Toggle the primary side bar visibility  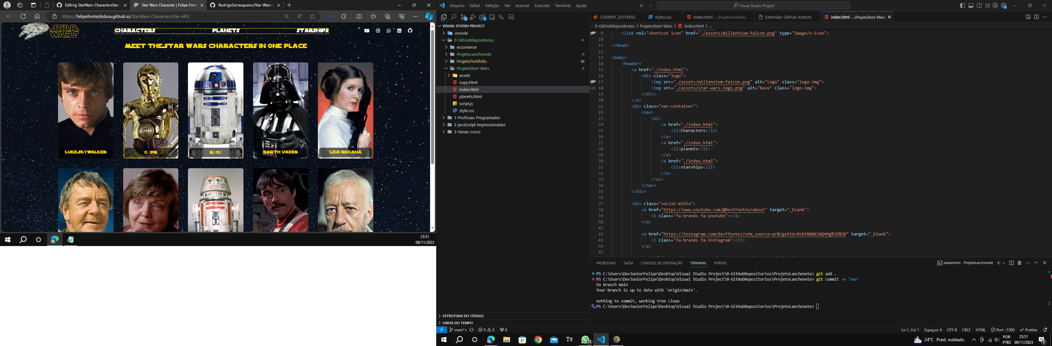point(963,6)
